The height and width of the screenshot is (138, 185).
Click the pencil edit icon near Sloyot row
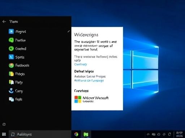pyautogui.click(x=69, y=32)
